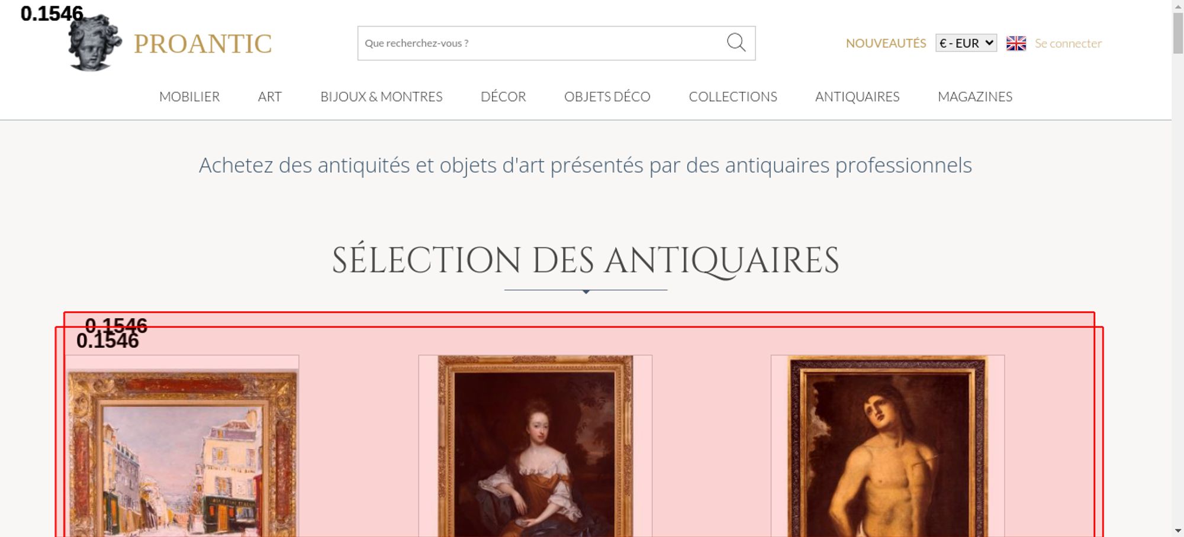Open the MOBILIER menu
Viewport: 1184px width, 537px height.
(x=189, y=96)
